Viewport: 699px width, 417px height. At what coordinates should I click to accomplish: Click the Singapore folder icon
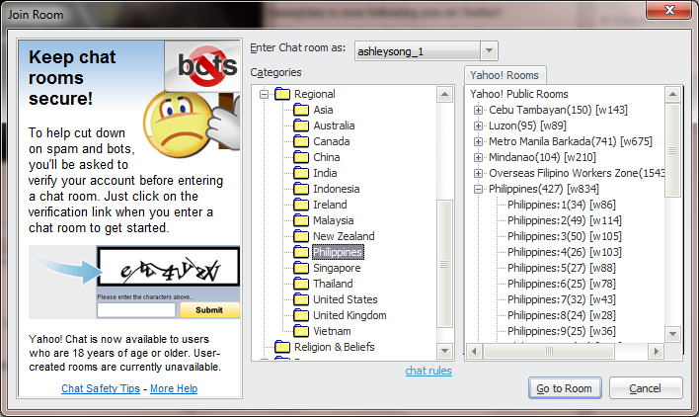click(x=301, y=268)
